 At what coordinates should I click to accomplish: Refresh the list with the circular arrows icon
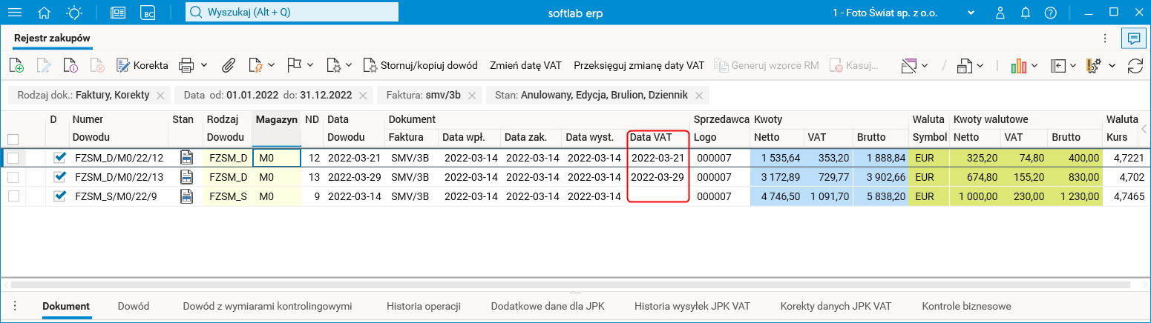tap(1135, 65)
